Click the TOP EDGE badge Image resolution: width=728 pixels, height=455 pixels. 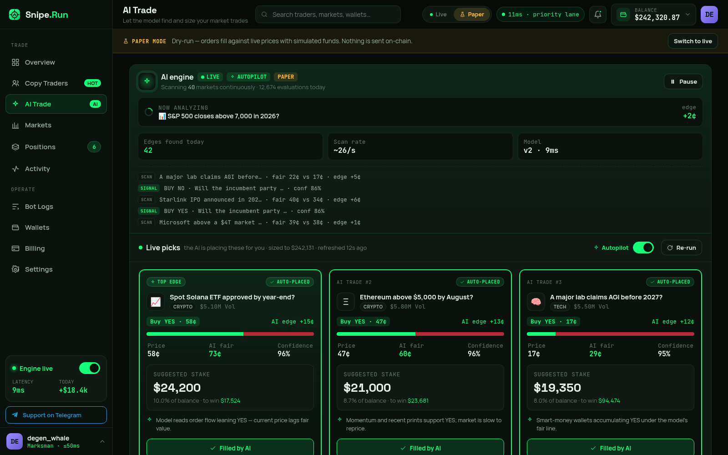point(166,282)
